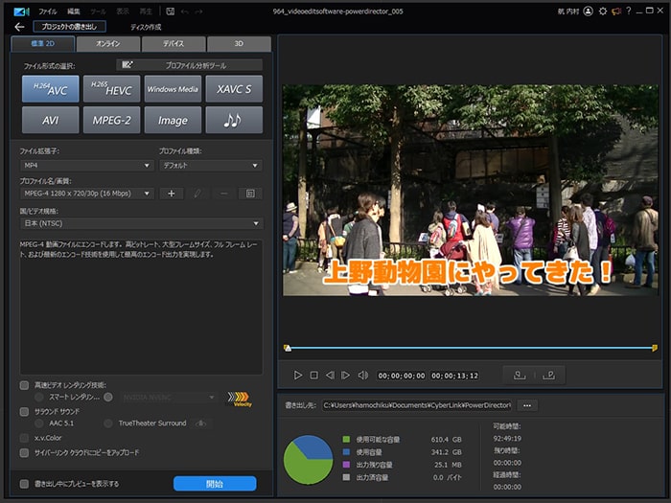Mute preview using the speaker icon
Image resolution: width=671 pixels, height=503 pixels.
coord(362,375)
